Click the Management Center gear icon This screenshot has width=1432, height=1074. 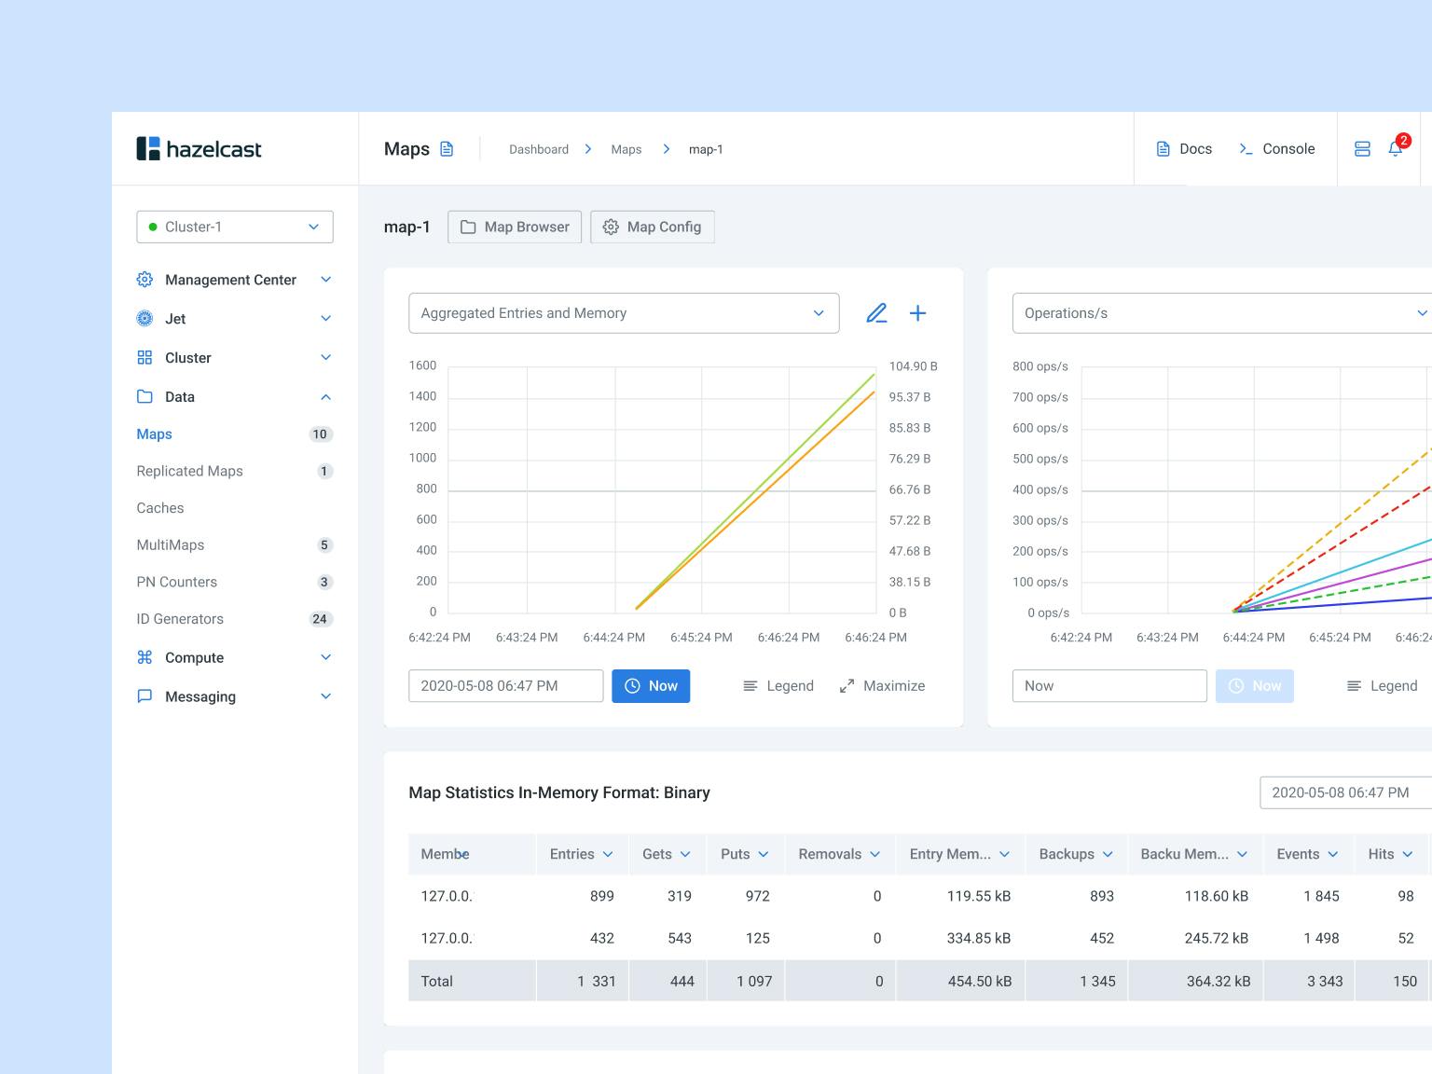145,280
